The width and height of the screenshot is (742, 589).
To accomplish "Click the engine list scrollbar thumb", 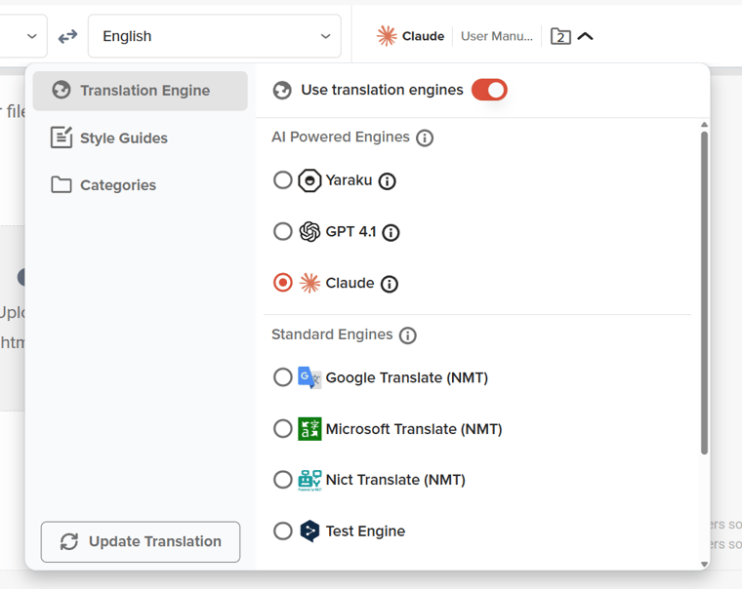I will tap(704, 294).
